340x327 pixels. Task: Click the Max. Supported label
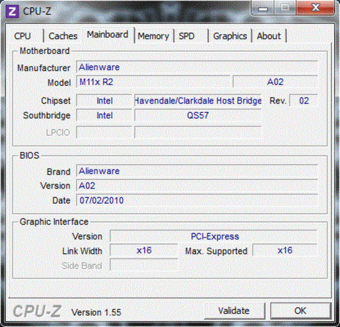point(216,251)
